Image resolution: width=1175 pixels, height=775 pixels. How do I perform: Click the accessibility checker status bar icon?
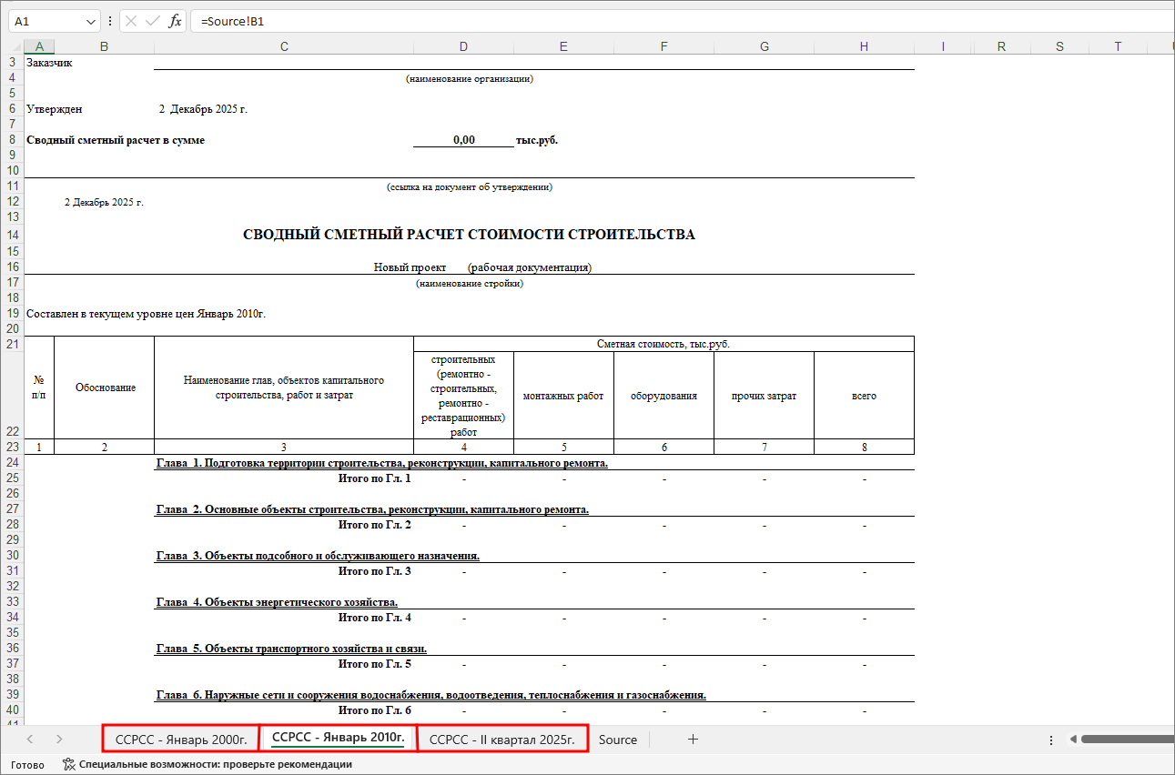[68, 765]
